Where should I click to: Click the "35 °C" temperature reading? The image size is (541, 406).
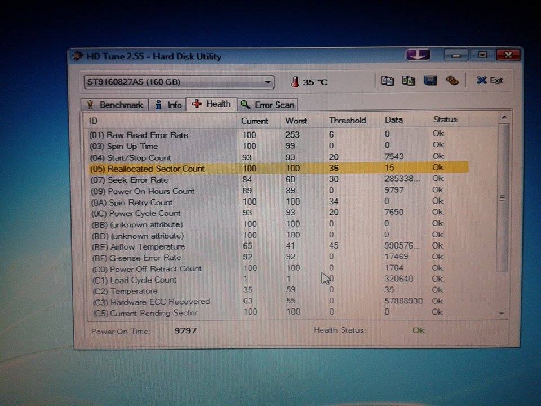coord(315,82)
